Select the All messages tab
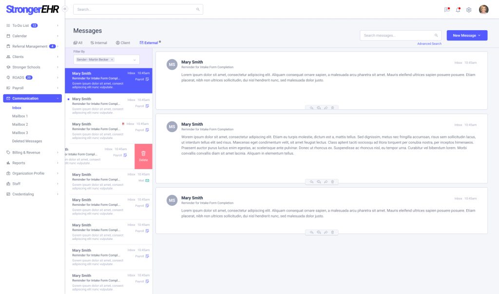This screenshot has width=499, height=294. (x=78, y=43)
